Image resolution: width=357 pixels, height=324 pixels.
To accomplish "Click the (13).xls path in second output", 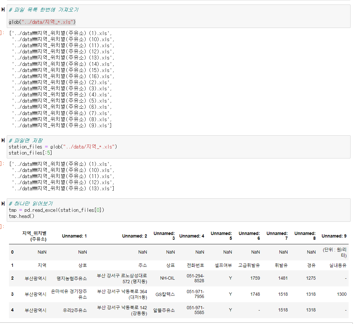I will point(63,188).
